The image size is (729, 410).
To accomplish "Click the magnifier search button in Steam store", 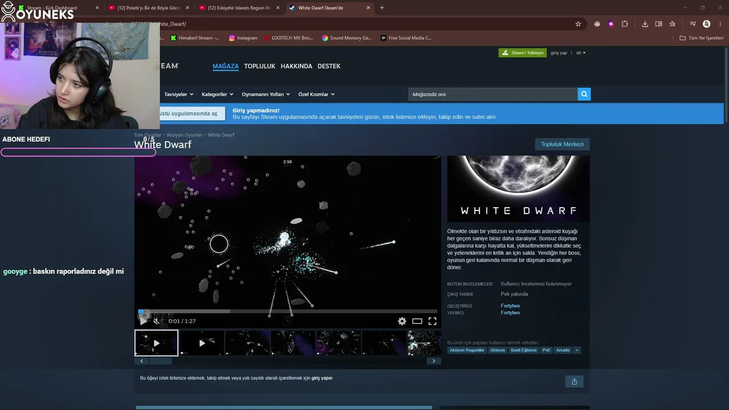I will 584,94.
